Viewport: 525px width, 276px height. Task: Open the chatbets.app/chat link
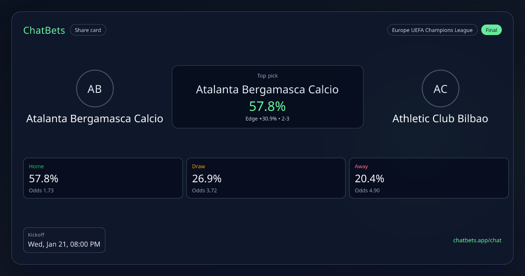tap(477, 240)
